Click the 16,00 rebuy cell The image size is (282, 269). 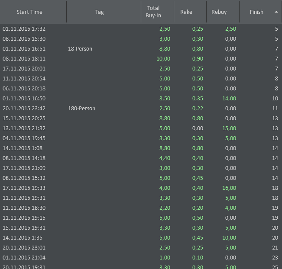tap(229, 188)
